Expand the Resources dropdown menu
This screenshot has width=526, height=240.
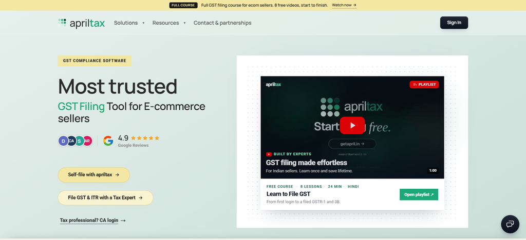click(169, 23)
